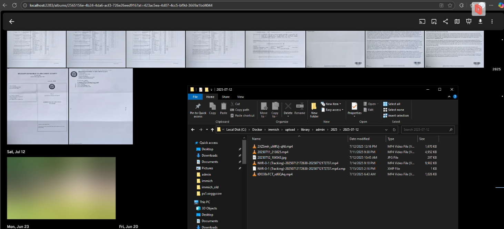Screen dimensions: 504x229
Task: Start the album slideshow
Action: click(468, 21)
